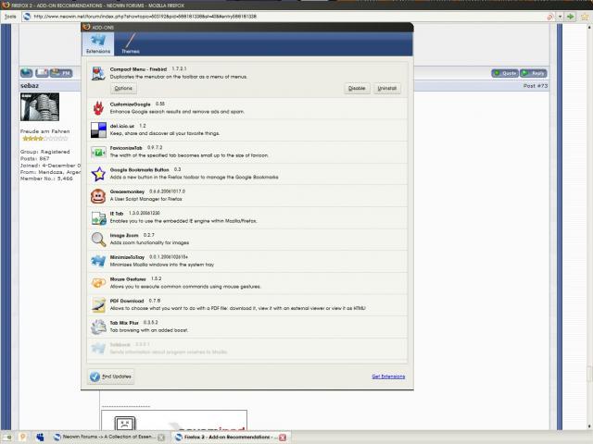Select the del.icio.us extension name
Screen dimensions: 593x444
[121, 126]
